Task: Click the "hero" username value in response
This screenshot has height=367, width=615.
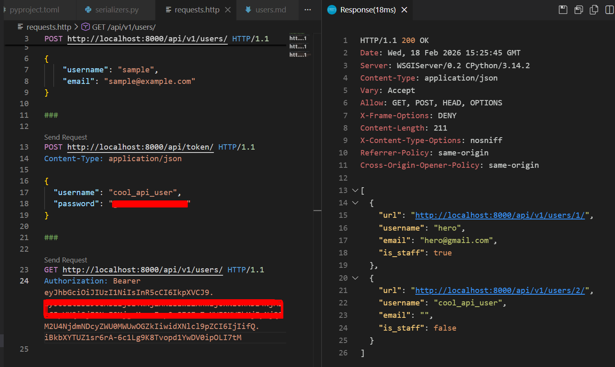Action: pyautogui.click(x=447, y=228)
